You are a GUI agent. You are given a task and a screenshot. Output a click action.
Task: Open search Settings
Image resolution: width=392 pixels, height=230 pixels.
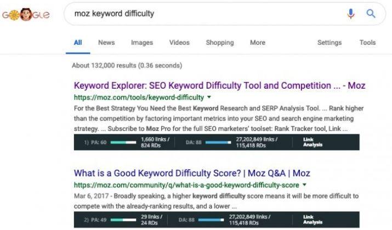(x=329, y=43)
